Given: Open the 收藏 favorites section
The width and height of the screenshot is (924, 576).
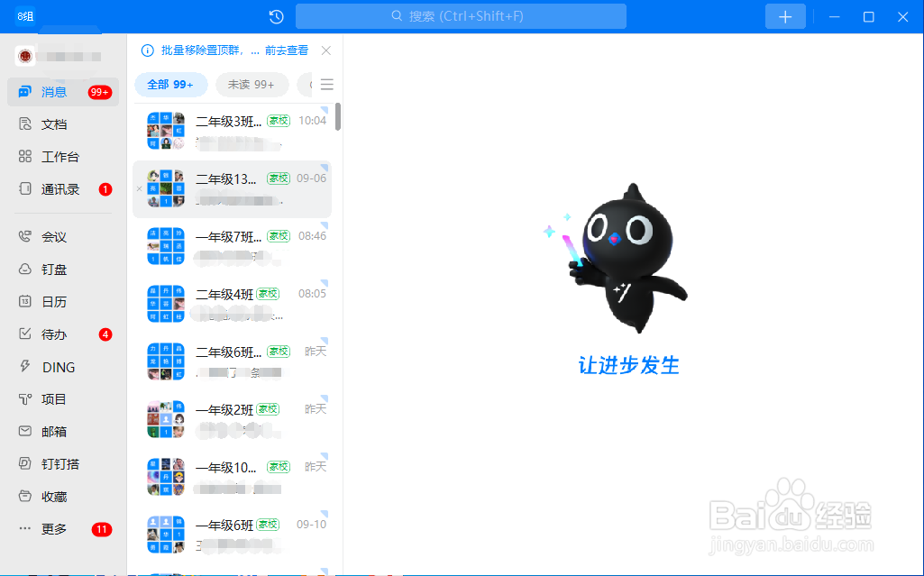Looking at the screenshot, I should (x=63, y=497).
